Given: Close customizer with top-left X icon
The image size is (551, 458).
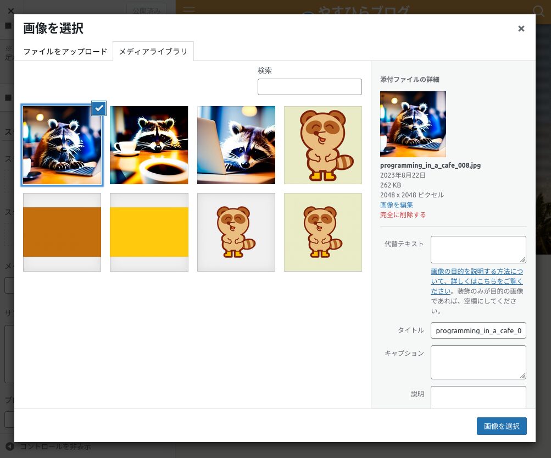Looking at the screenshot, I should coord(11,11).
